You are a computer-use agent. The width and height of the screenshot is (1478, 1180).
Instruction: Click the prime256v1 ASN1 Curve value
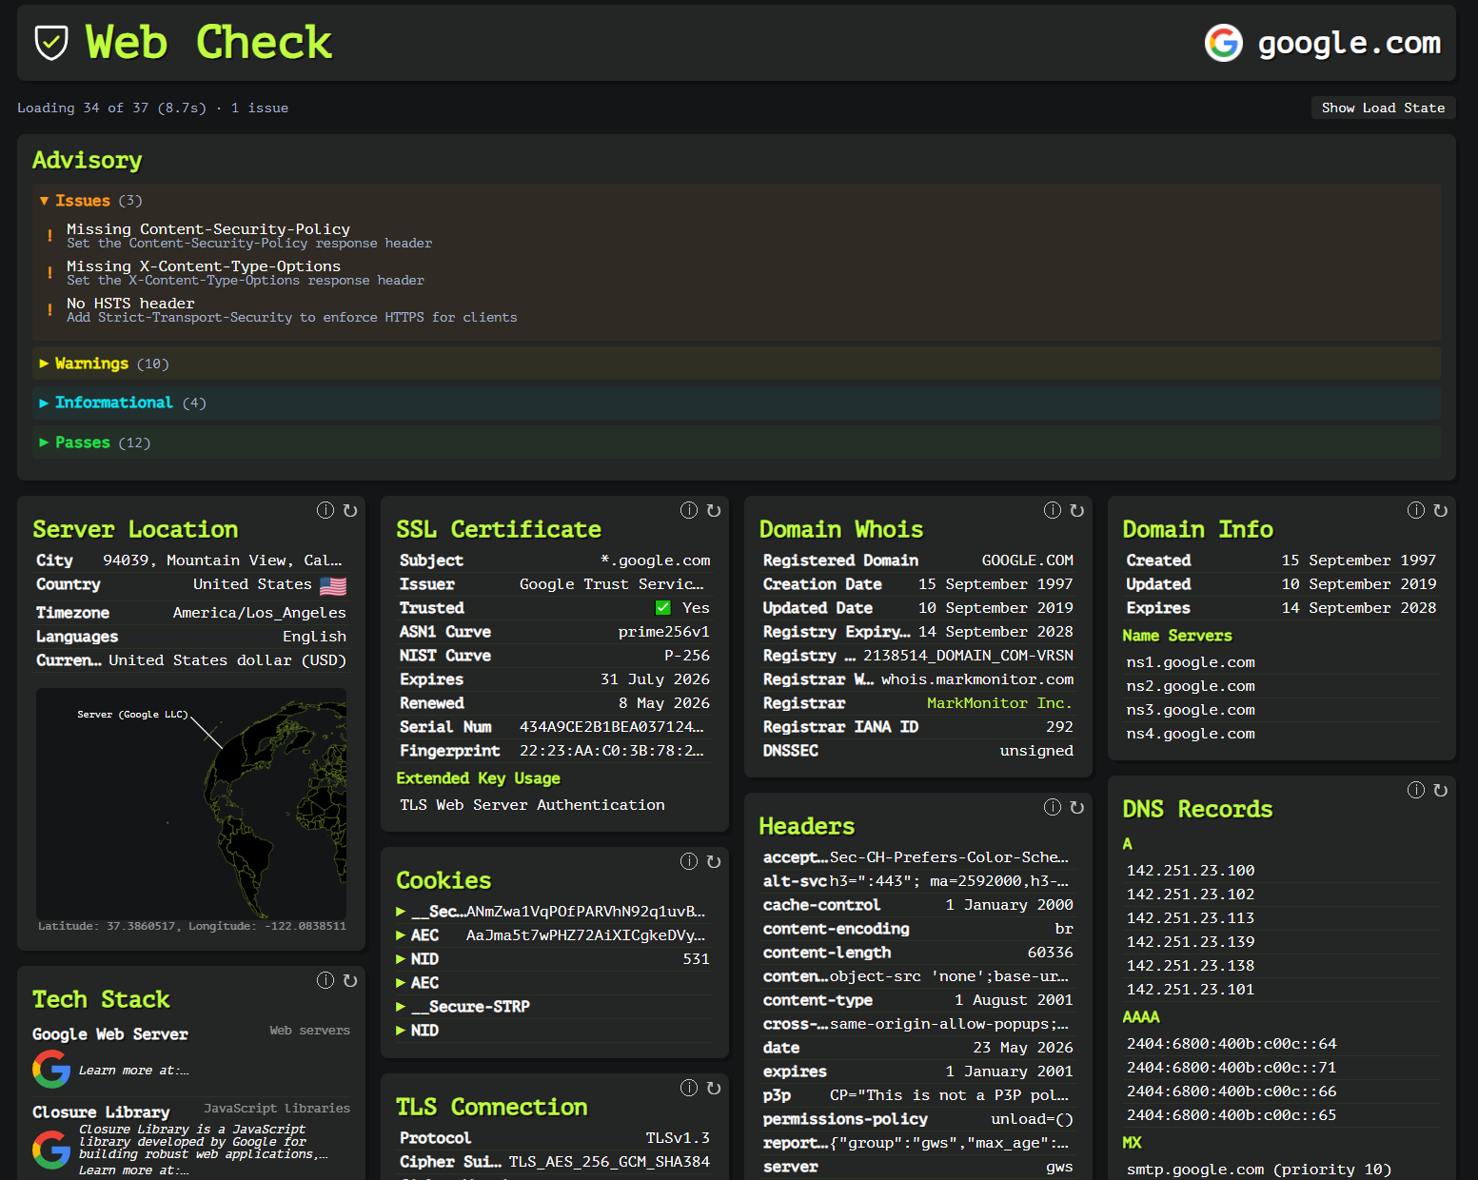(x=664, y=632)
